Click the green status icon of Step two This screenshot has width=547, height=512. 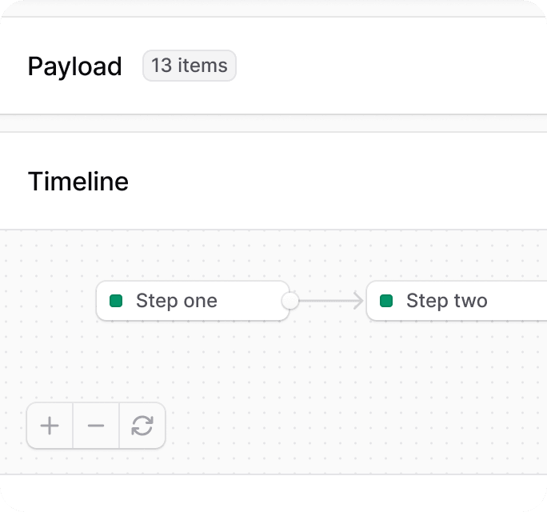386,301
